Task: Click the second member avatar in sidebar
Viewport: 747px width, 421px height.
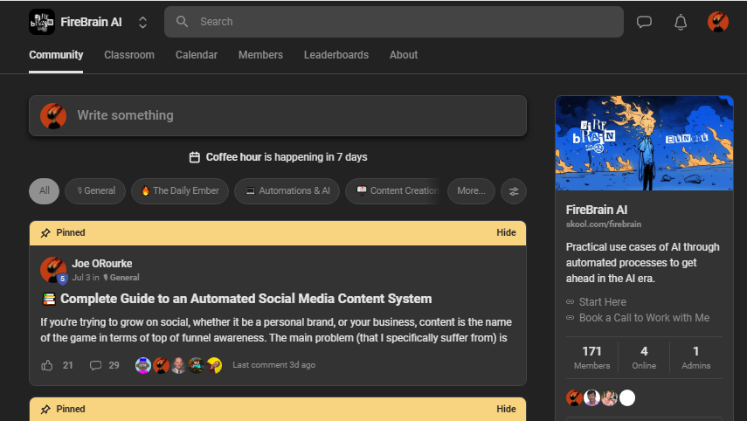Action: 591,397
